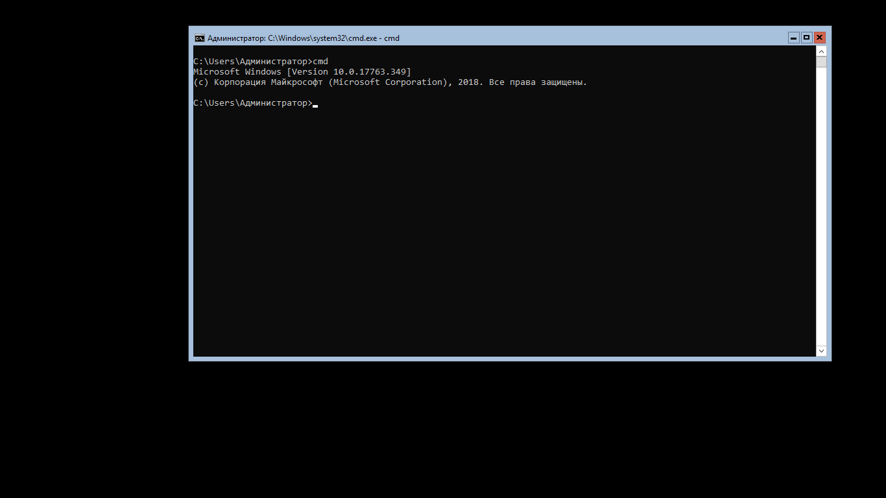This screenshot has height=498, width=886.
Task: Click the 'Microsoft Windows [Version 10.0.17763.349]' line
Action: click(x=302, y=72)
